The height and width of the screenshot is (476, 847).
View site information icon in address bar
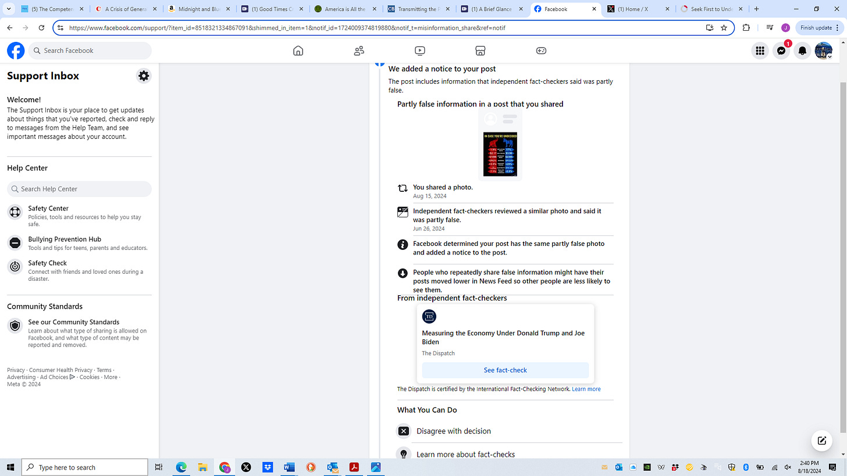[61, 27]
